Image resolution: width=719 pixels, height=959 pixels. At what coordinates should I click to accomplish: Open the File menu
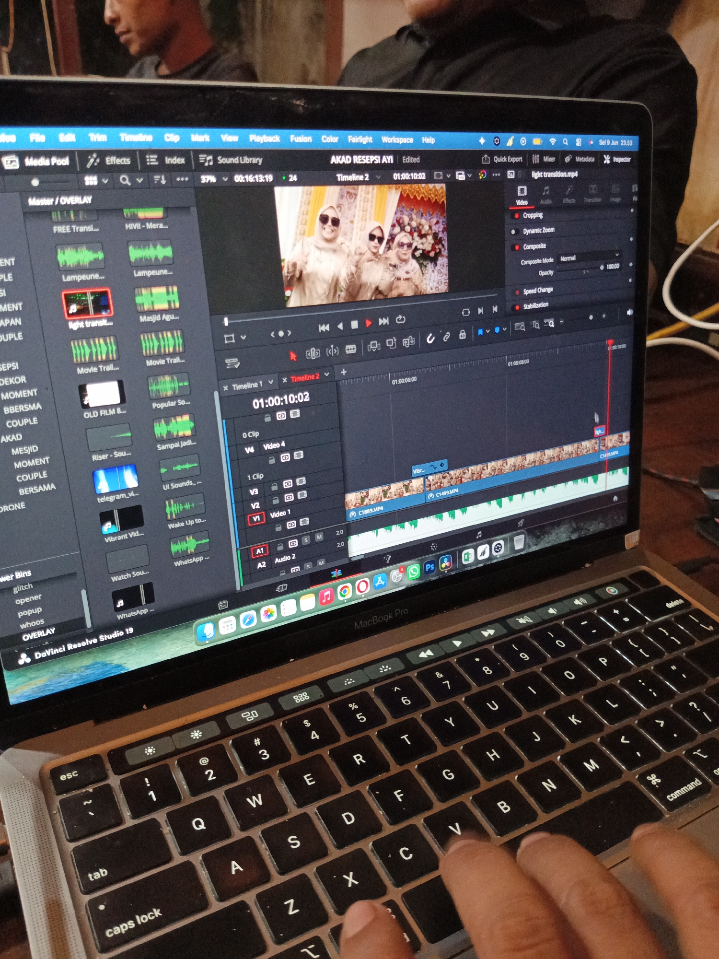[37, 138]
